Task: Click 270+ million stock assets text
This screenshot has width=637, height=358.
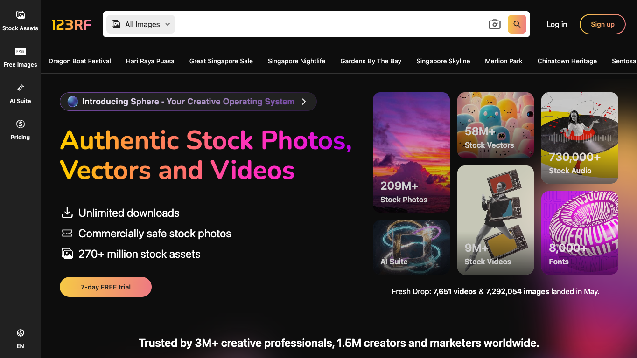Action: (x=140, y=254)
